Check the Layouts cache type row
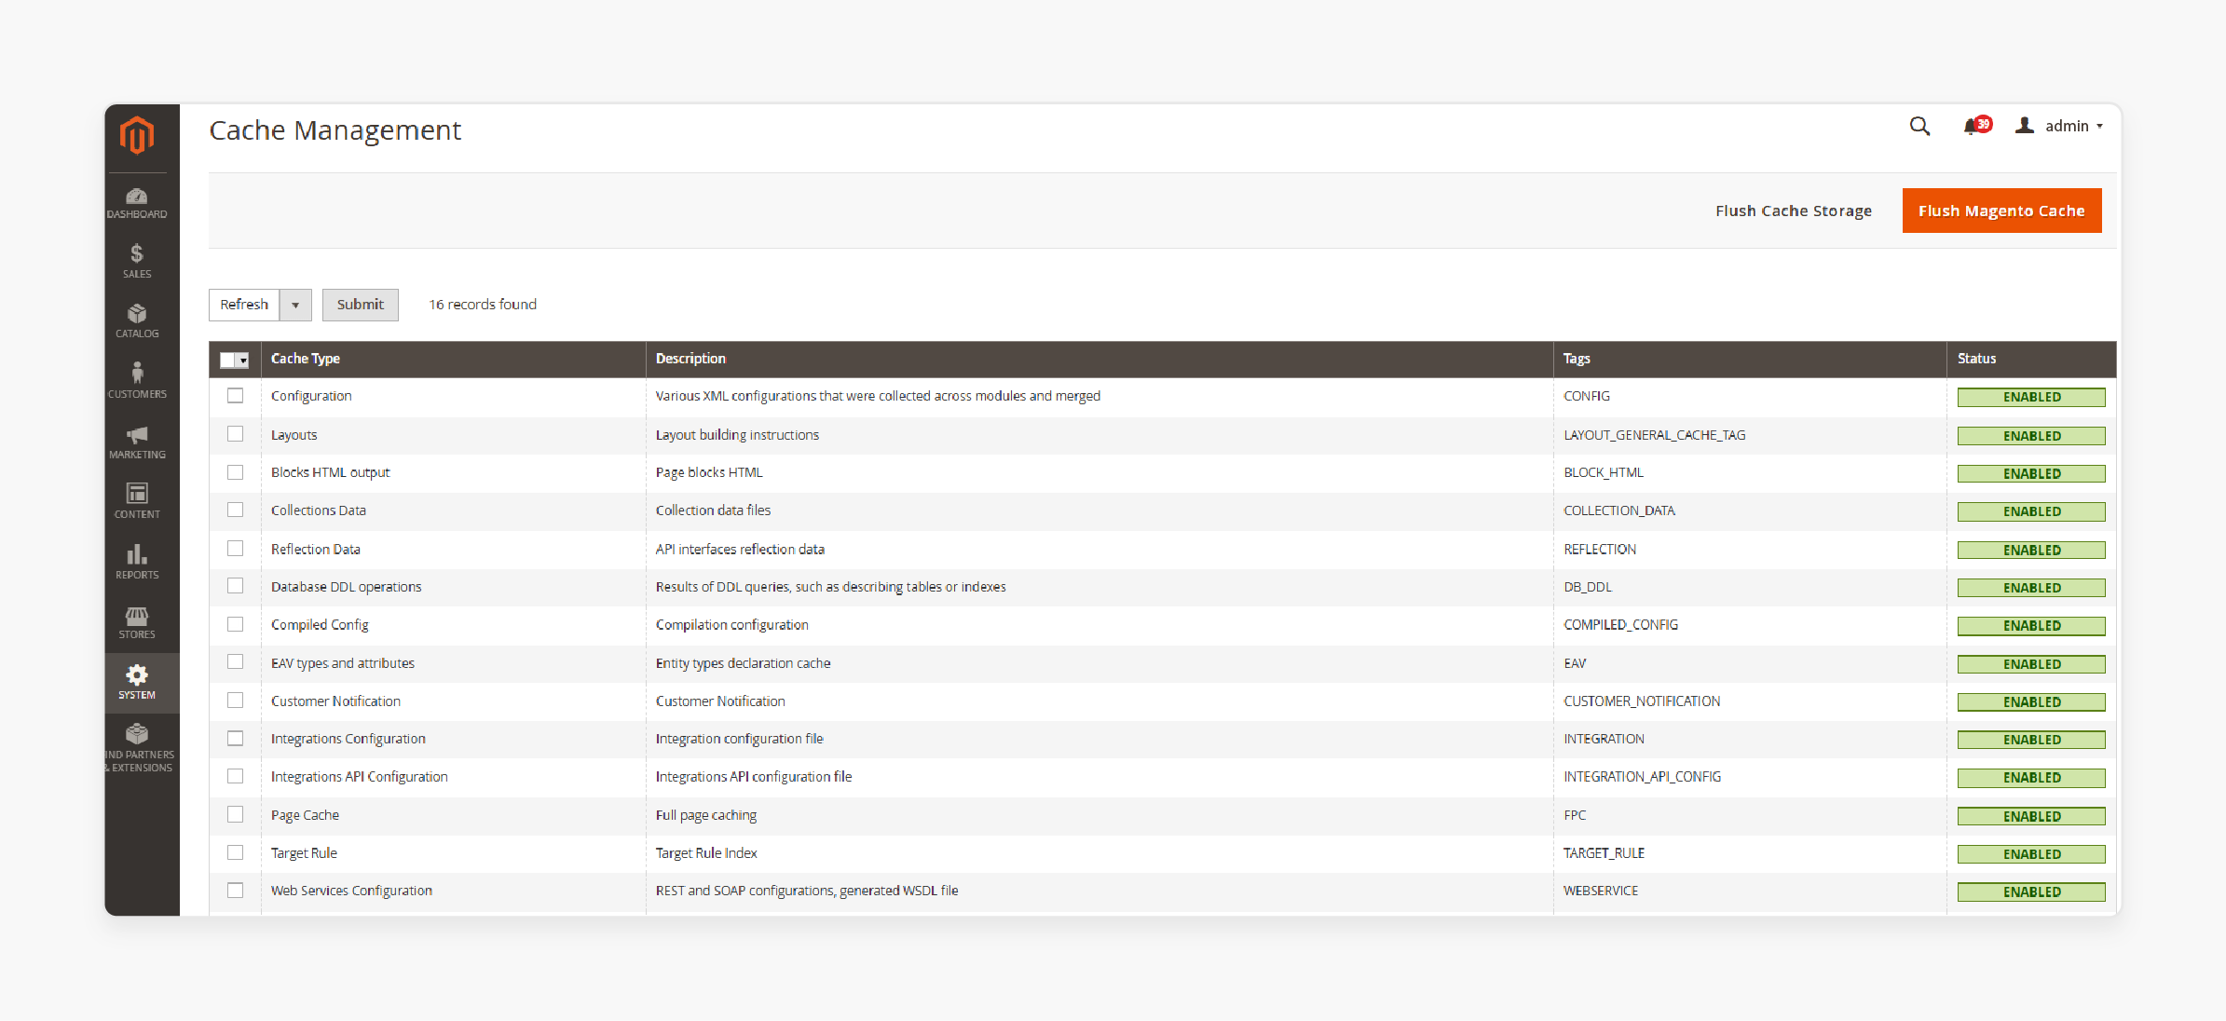 point(236,434)
